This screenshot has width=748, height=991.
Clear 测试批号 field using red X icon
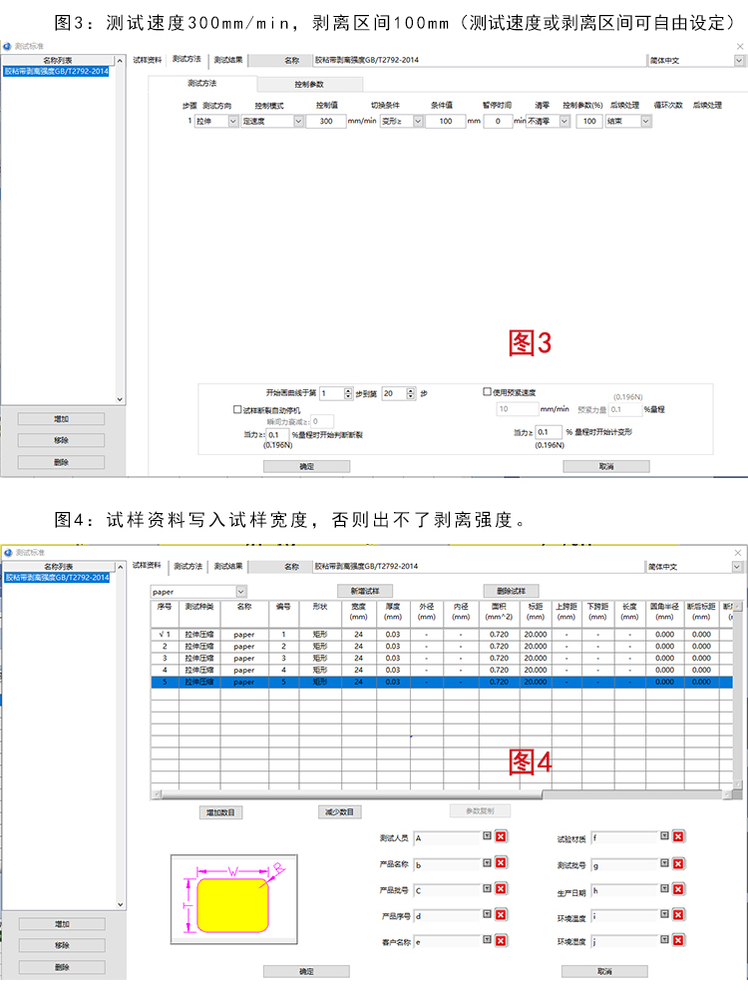(678, 863)
